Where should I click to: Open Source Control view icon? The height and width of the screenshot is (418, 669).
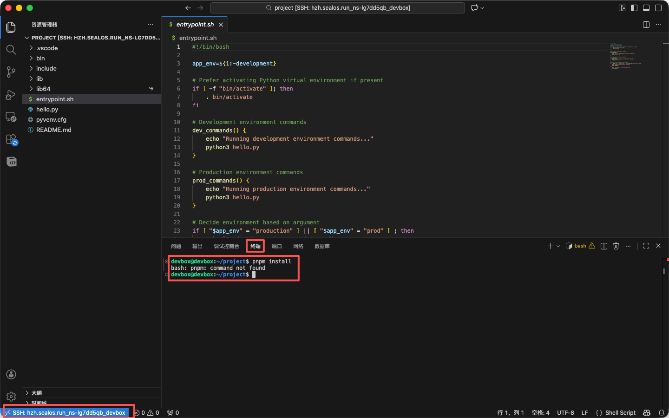click(x=11, y=72)
